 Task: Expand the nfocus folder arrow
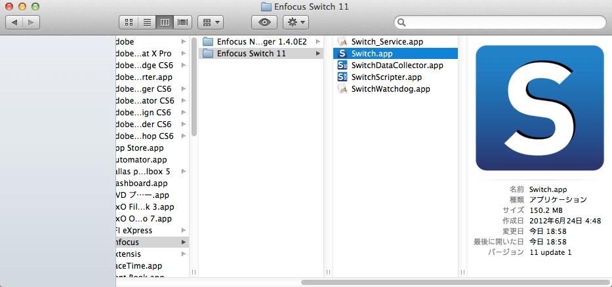click(184, 242)
